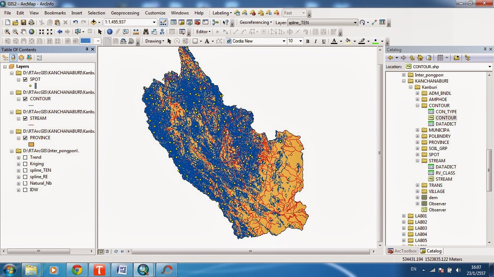Open the Geoprocessing menu

click(x=125, y=13)
